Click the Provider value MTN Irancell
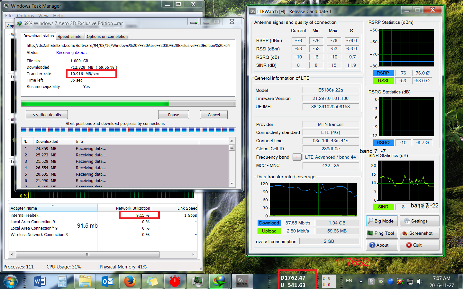 (x=331, y=124)
